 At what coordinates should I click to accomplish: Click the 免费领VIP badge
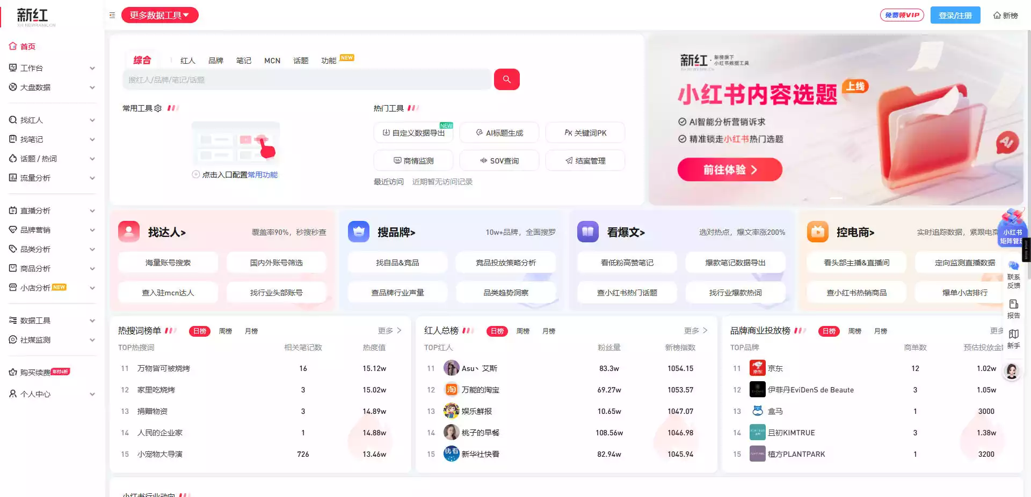(x=902, y=15)
